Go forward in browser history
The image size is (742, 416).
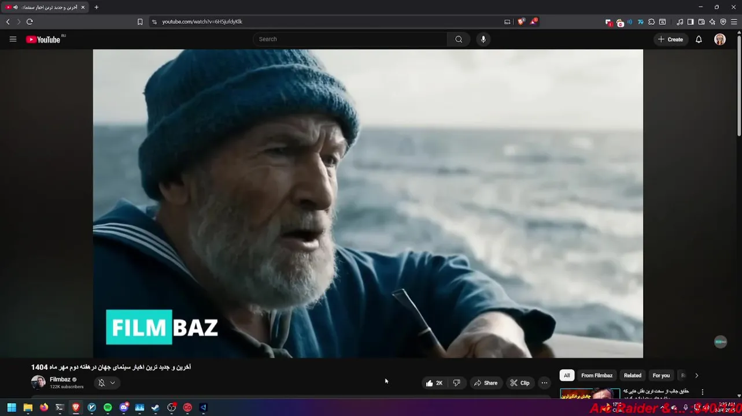[19, 22]
